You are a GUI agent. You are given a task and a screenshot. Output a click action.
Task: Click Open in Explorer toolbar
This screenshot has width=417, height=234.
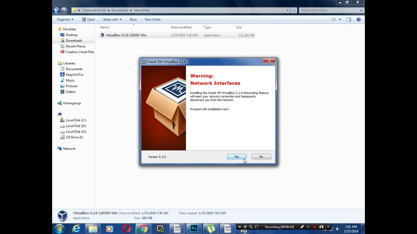[88, 19]
